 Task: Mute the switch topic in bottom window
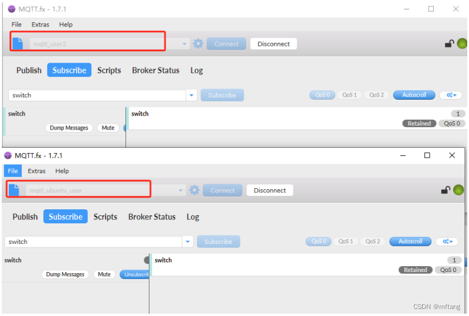click(x=104, y=274)
